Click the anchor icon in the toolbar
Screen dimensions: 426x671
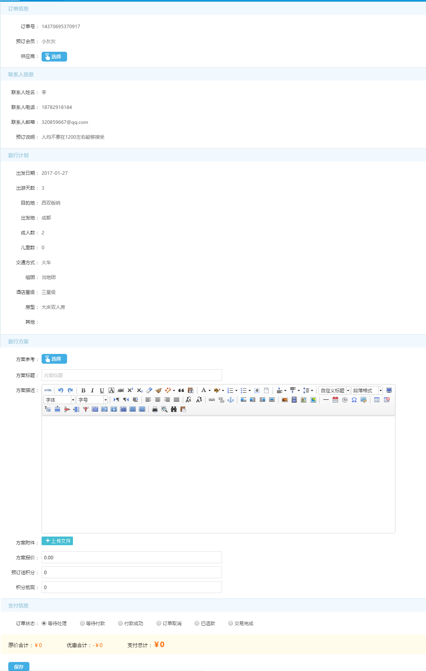pos(231,400)
